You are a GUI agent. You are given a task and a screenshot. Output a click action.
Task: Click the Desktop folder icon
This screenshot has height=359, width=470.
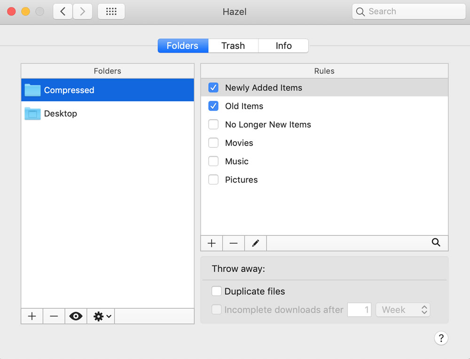[x=32, y=114]
